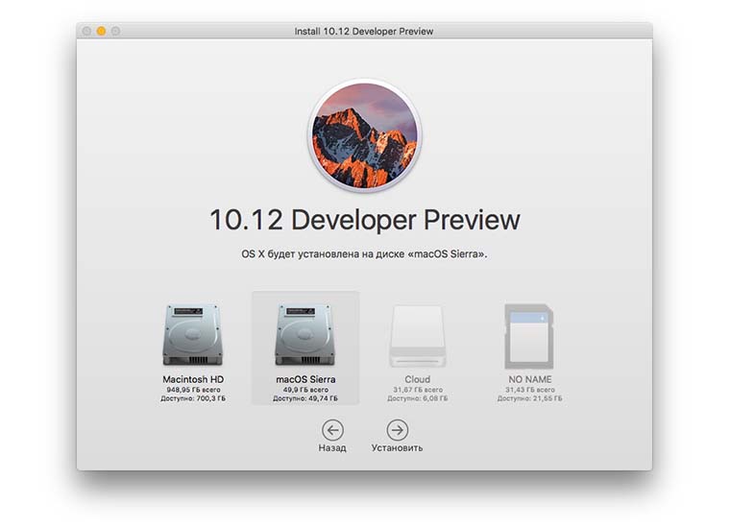Minimize the installer window with yellow button
This screenshot has height=528, width=730.
click(101, 31)
